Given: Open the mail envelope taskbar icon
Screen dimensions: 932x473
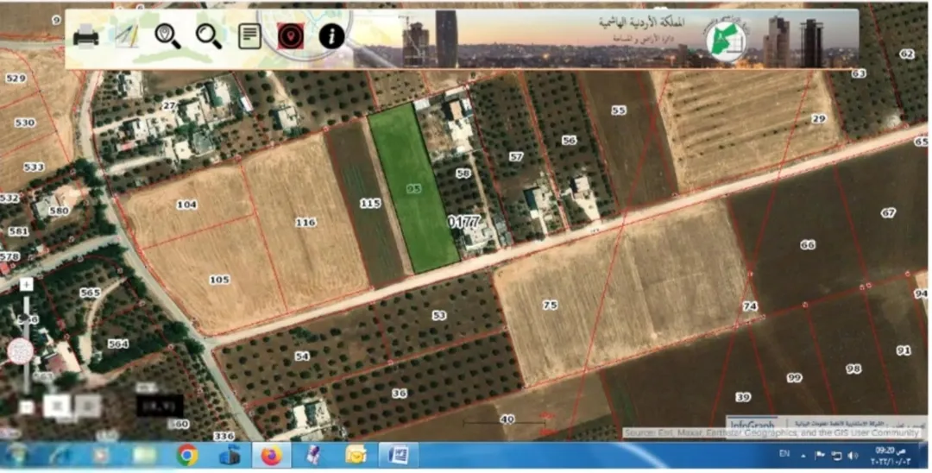Looking at the screenshot, I should click(x=356, y=456).
